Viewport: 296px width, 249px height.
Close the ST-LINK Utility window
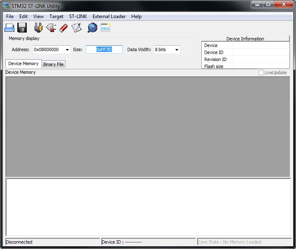284,5
